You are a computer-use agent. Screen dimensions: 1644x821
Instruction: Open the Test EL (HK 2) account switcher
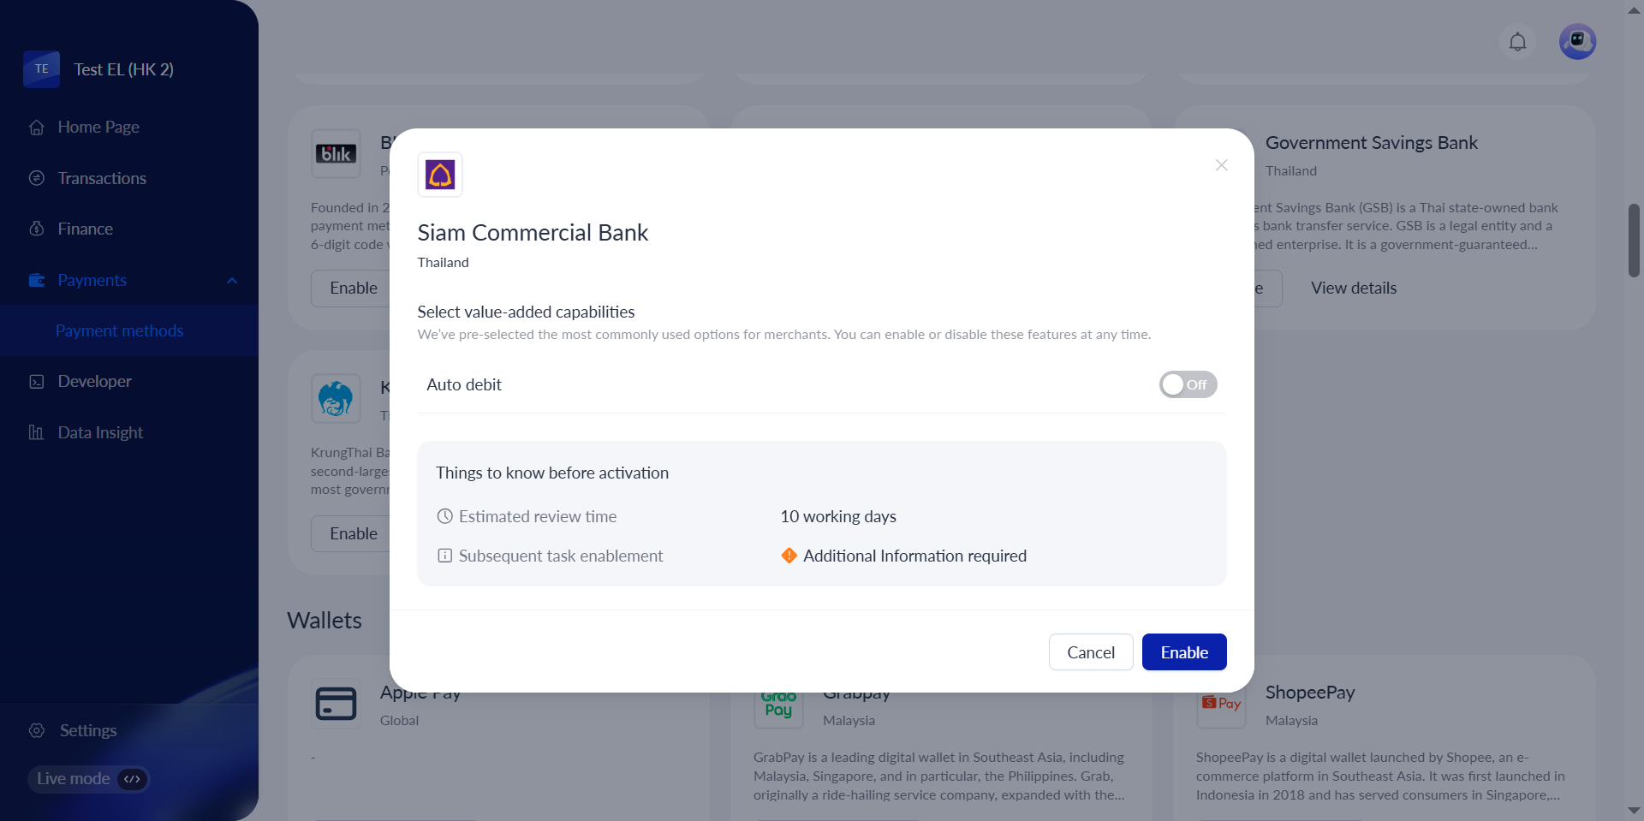click(x=123, y=69)
